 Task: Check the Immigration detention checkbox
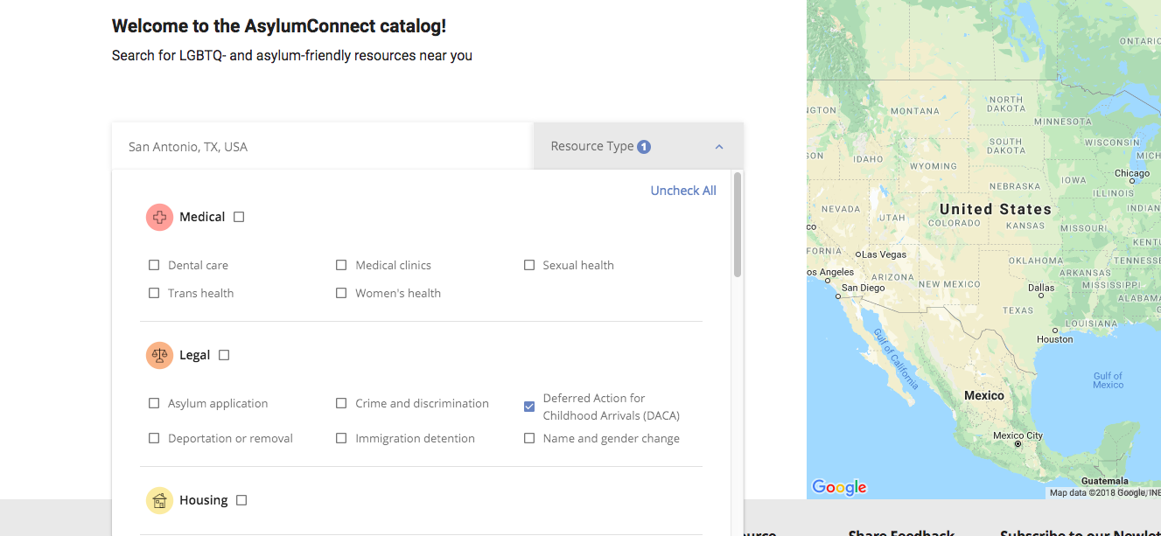tap(341, 438)
